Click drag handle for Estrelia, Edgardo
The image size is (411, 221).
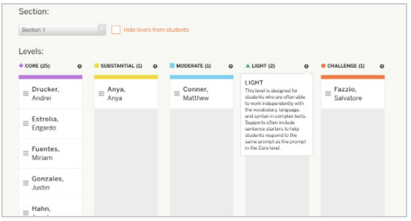coord(26,124)
